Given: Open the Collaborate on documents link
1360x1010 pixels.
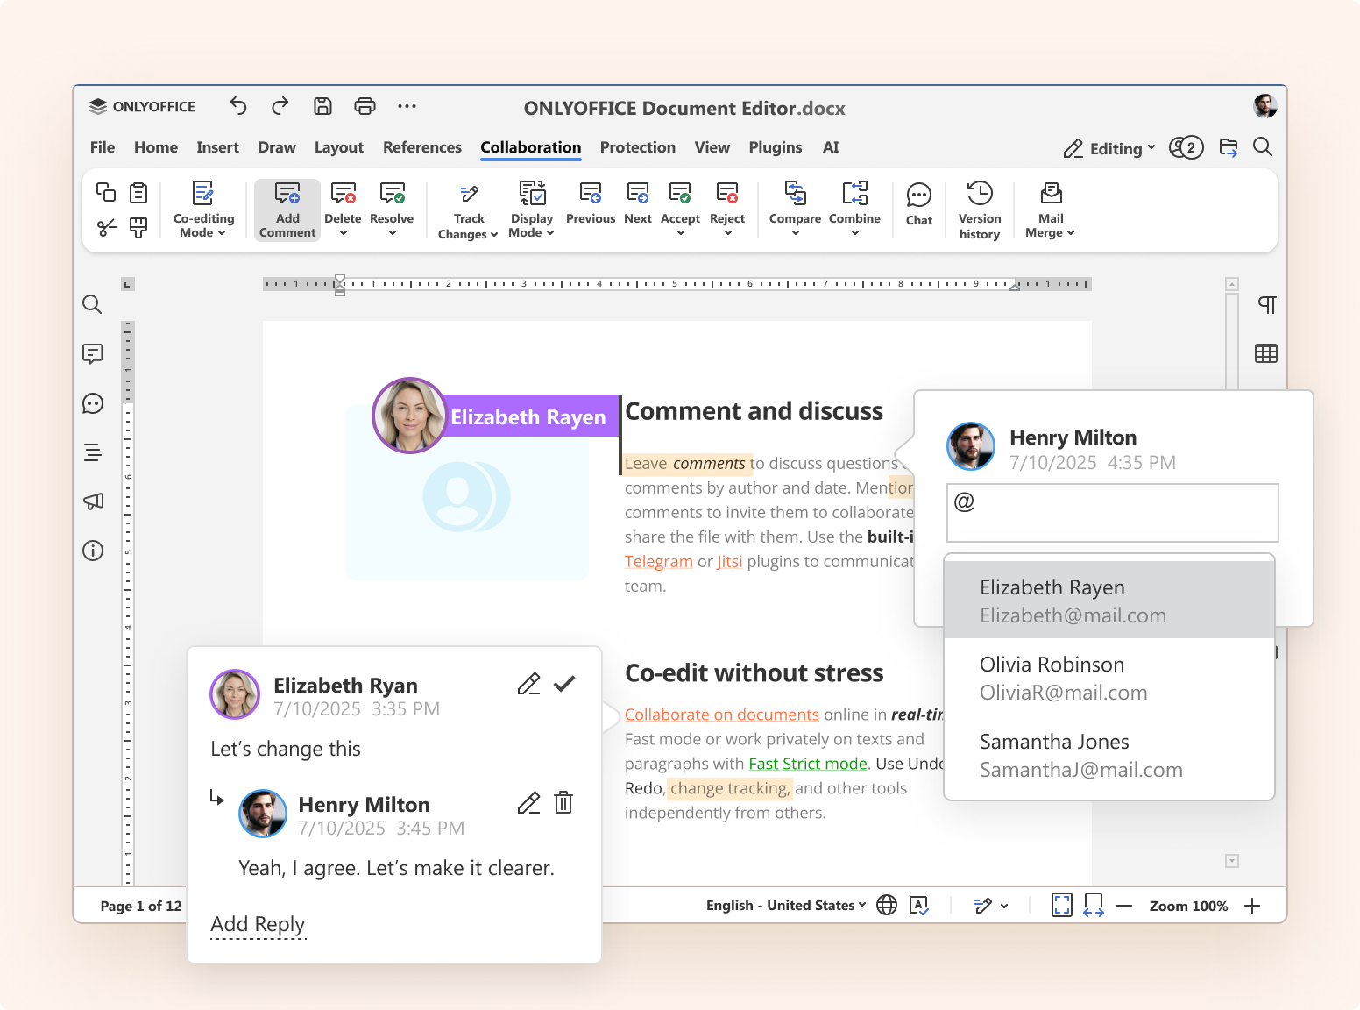Looking at the screenshot, I should [721, 715].
